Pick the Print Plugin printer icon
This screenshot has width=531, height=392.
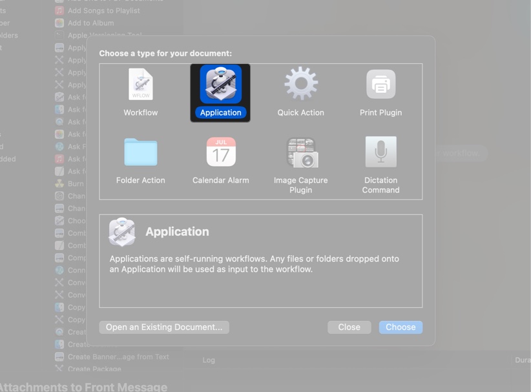point(380,84)
